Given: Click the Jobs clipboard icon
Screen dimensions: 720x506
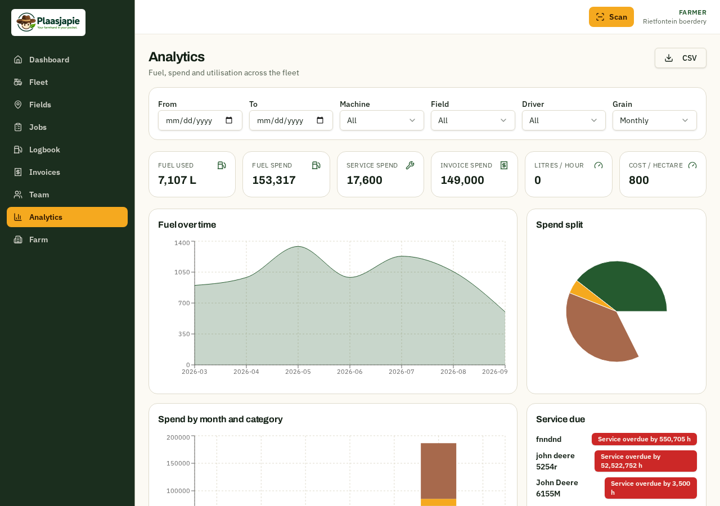Looking at the screenshot, I should [x=18, y=127].
